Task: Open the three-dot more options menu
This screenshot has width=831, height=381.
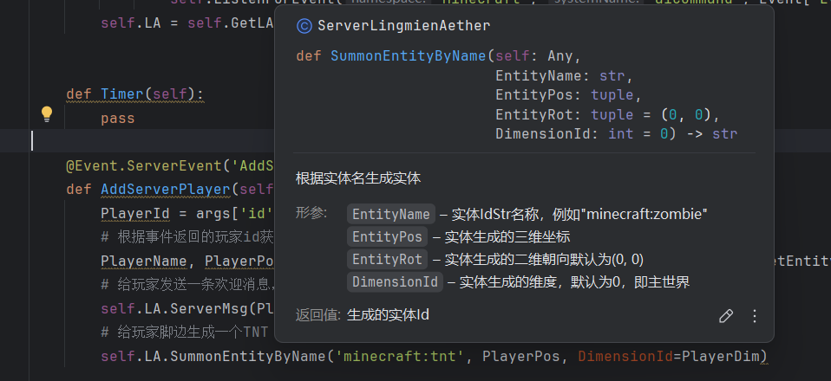Action: (x=754, y=316)
